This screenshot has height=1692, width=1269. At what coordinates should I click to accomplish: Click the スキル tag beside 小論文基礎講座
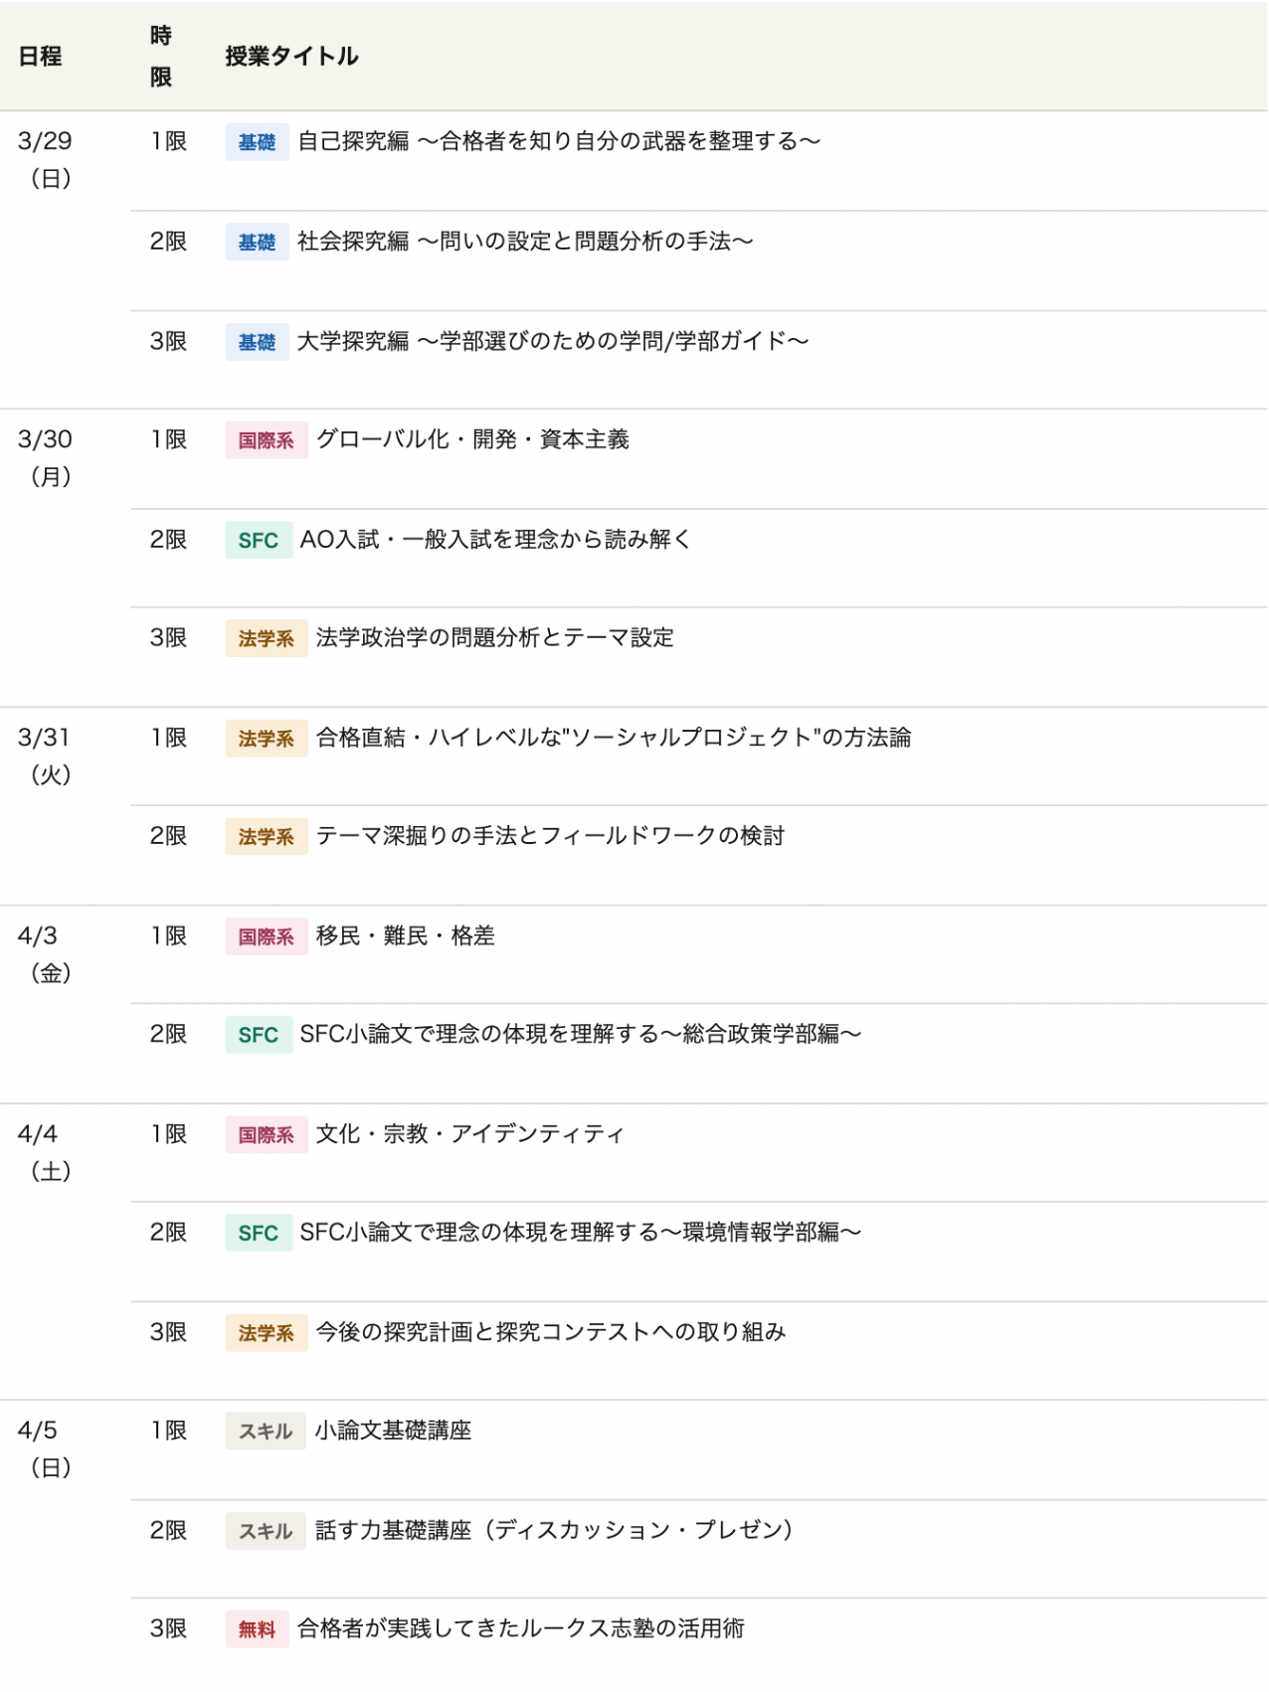[x=265, y=1431]
